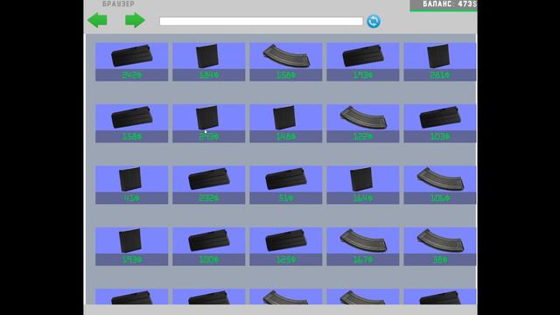
Task: Select the long magazine priced 232
Action: pos(208,185)
